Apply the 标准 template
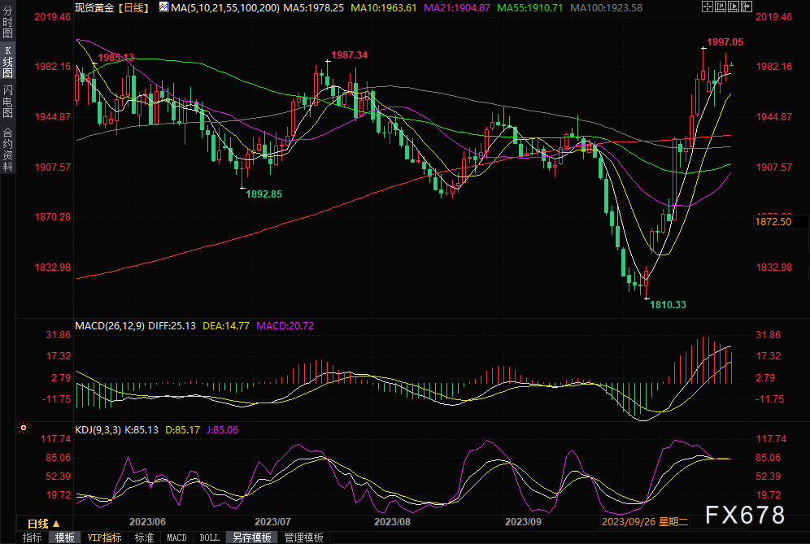The image size is (810, 544). pos(144,537)
